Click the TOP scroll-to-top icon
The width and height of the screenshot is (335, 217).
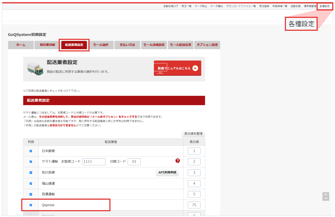click(326, 196)
